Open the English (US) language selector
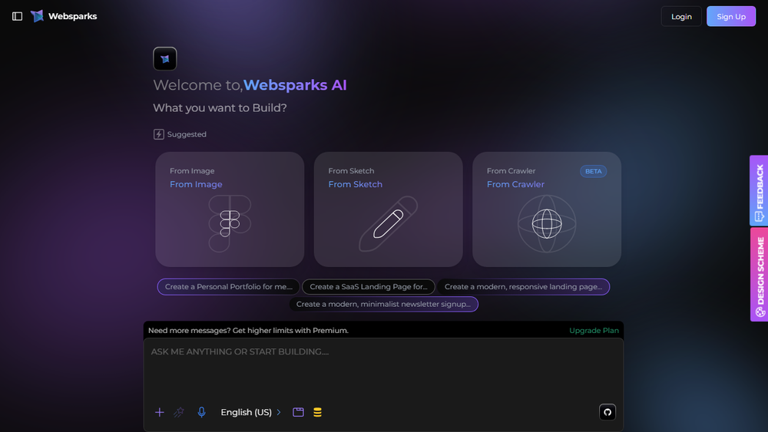This screenshot has width=768, height=432. 251,412
